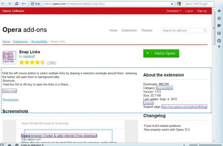Click the Opera browser screenshot thumbnail
The height and width of the screenshot is (146, 223).
click(x=70, y=131)
